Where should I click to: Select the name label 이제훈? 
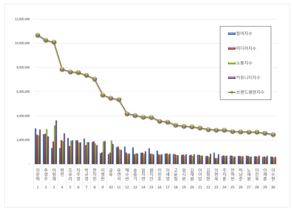[x=265, y=174]
